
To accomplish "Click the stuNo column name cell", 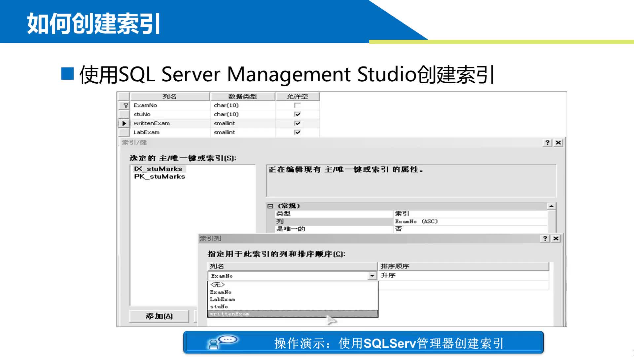I will (170, 114).
